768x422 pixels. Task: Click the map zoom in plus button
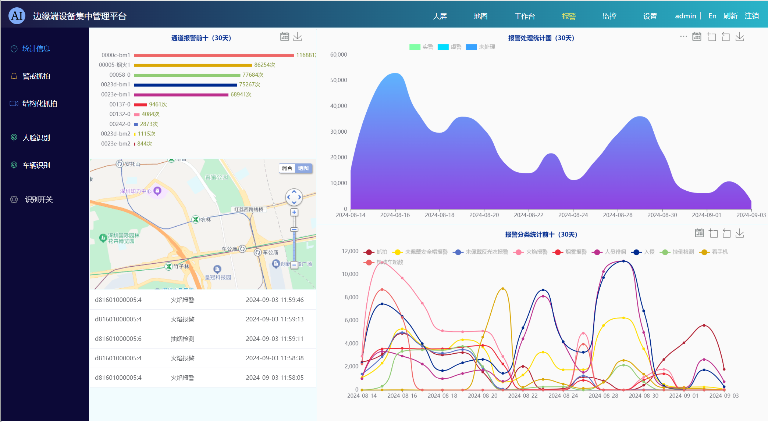tap(294, 212)
